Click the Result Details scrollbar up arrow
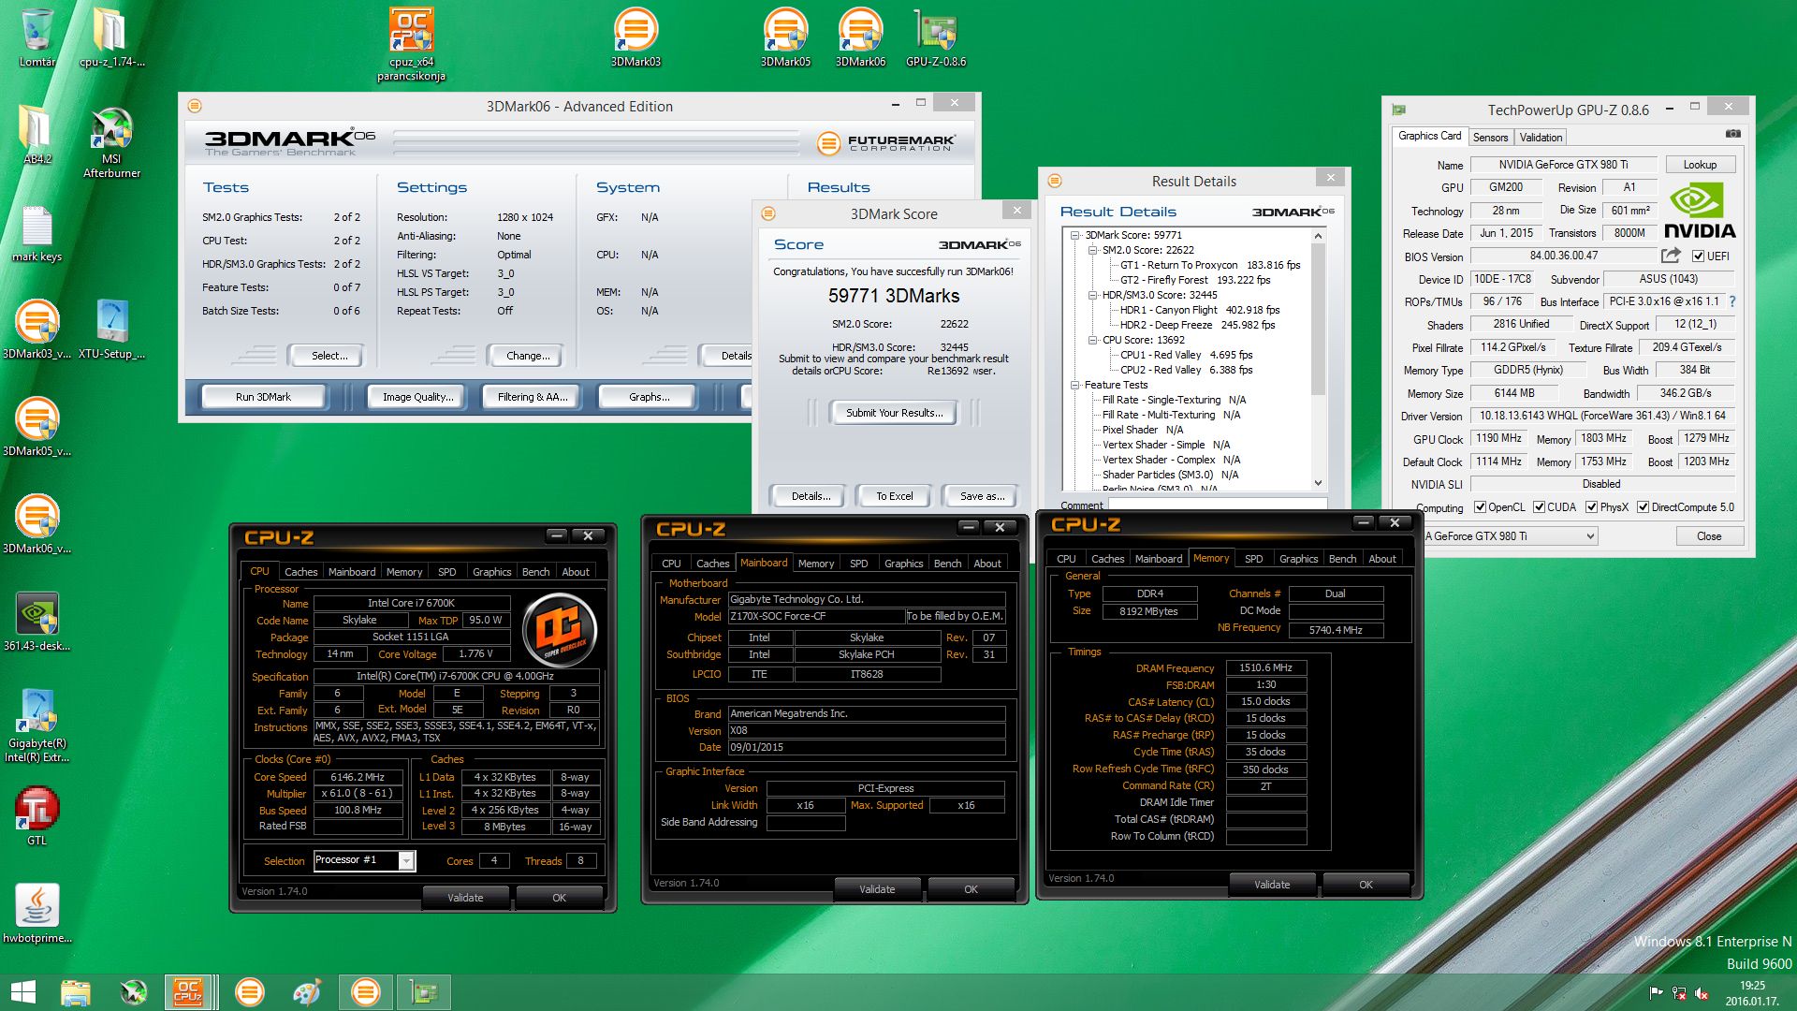The width and height of the screenshot is (1797, 1011). tap(1318, 235)
